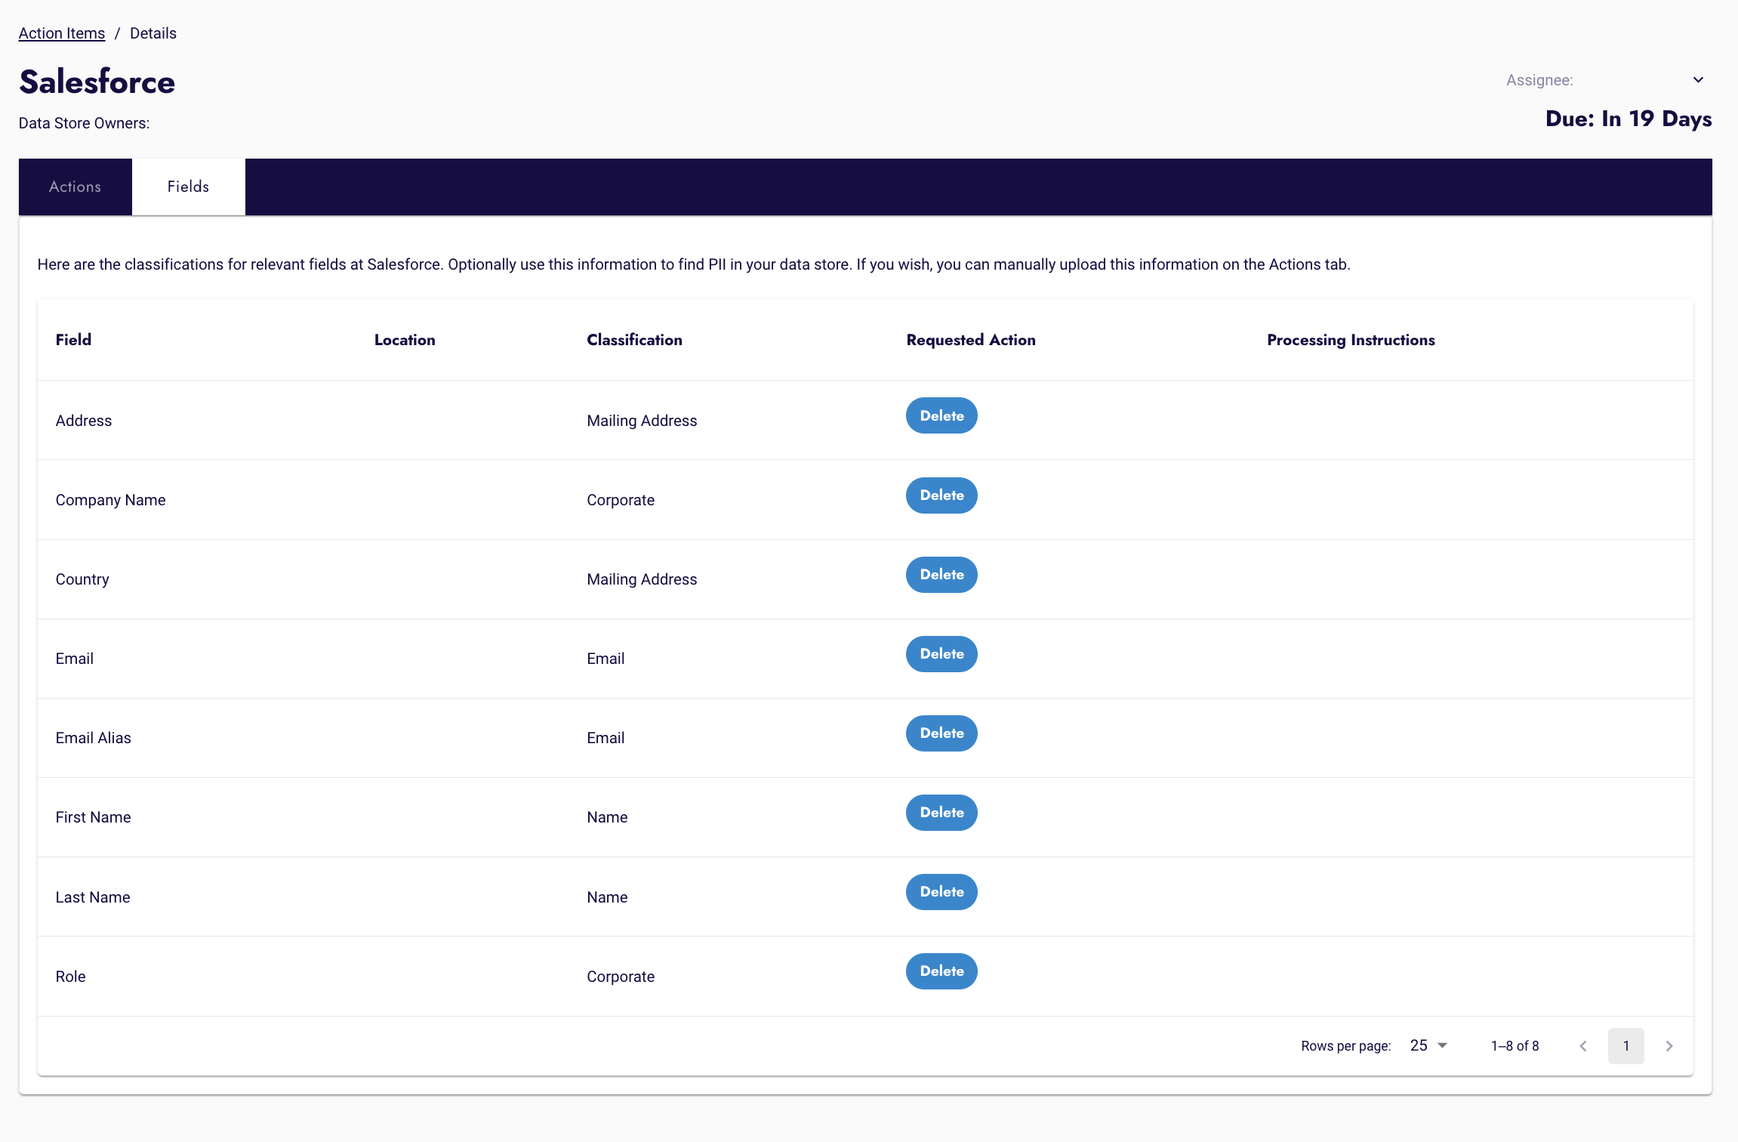Go to next page arrow
1738x1142 pixels.
click(1669, 1046)
